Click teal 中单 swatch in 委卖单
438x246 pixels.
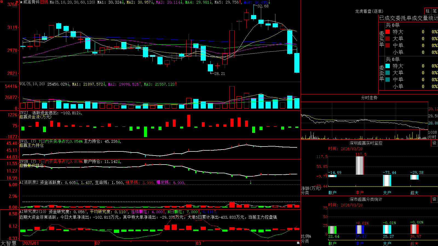point(388,80)
